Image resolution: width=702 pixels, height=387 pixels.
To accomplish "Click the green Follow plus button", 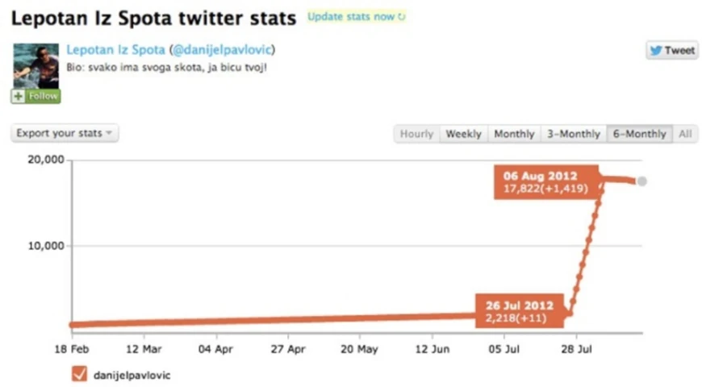I will click(36, 96).
